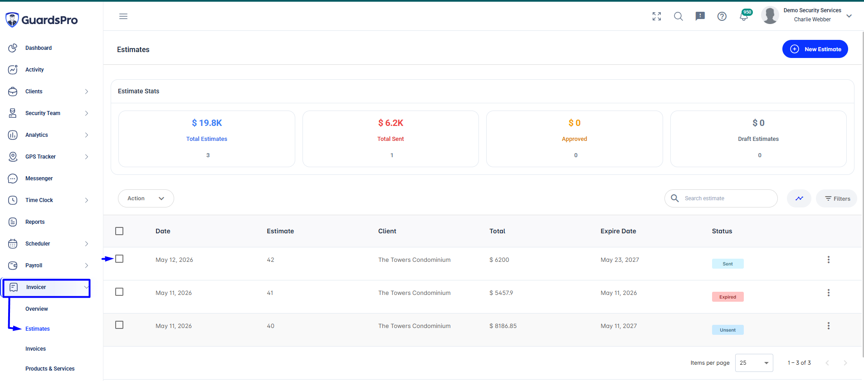Click the Total Sent stat card
The height and width of the screenshot is (381, 864).
pos(391,139)
